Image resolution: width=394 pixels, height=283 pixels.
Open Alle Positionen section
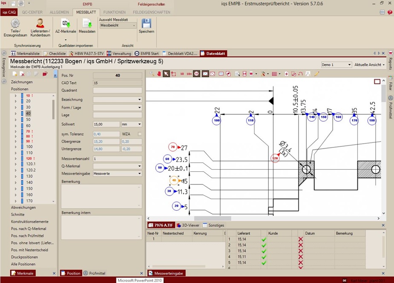[23, 264]
